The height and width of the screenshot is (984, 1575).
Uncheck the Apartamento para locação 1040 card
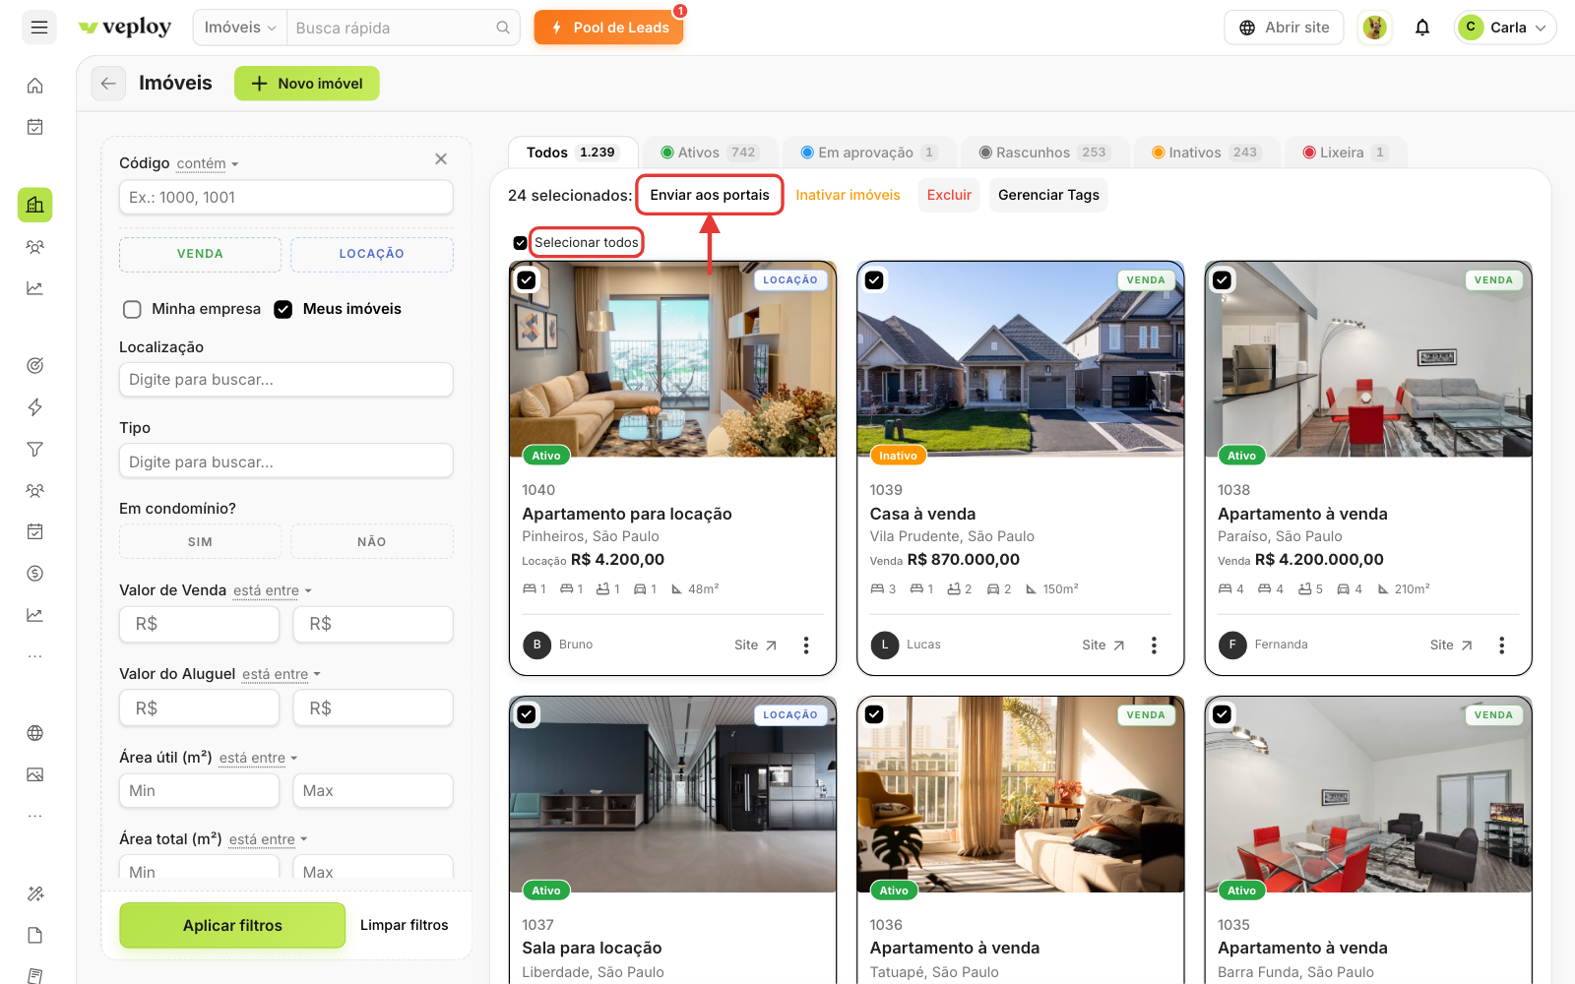527,280
